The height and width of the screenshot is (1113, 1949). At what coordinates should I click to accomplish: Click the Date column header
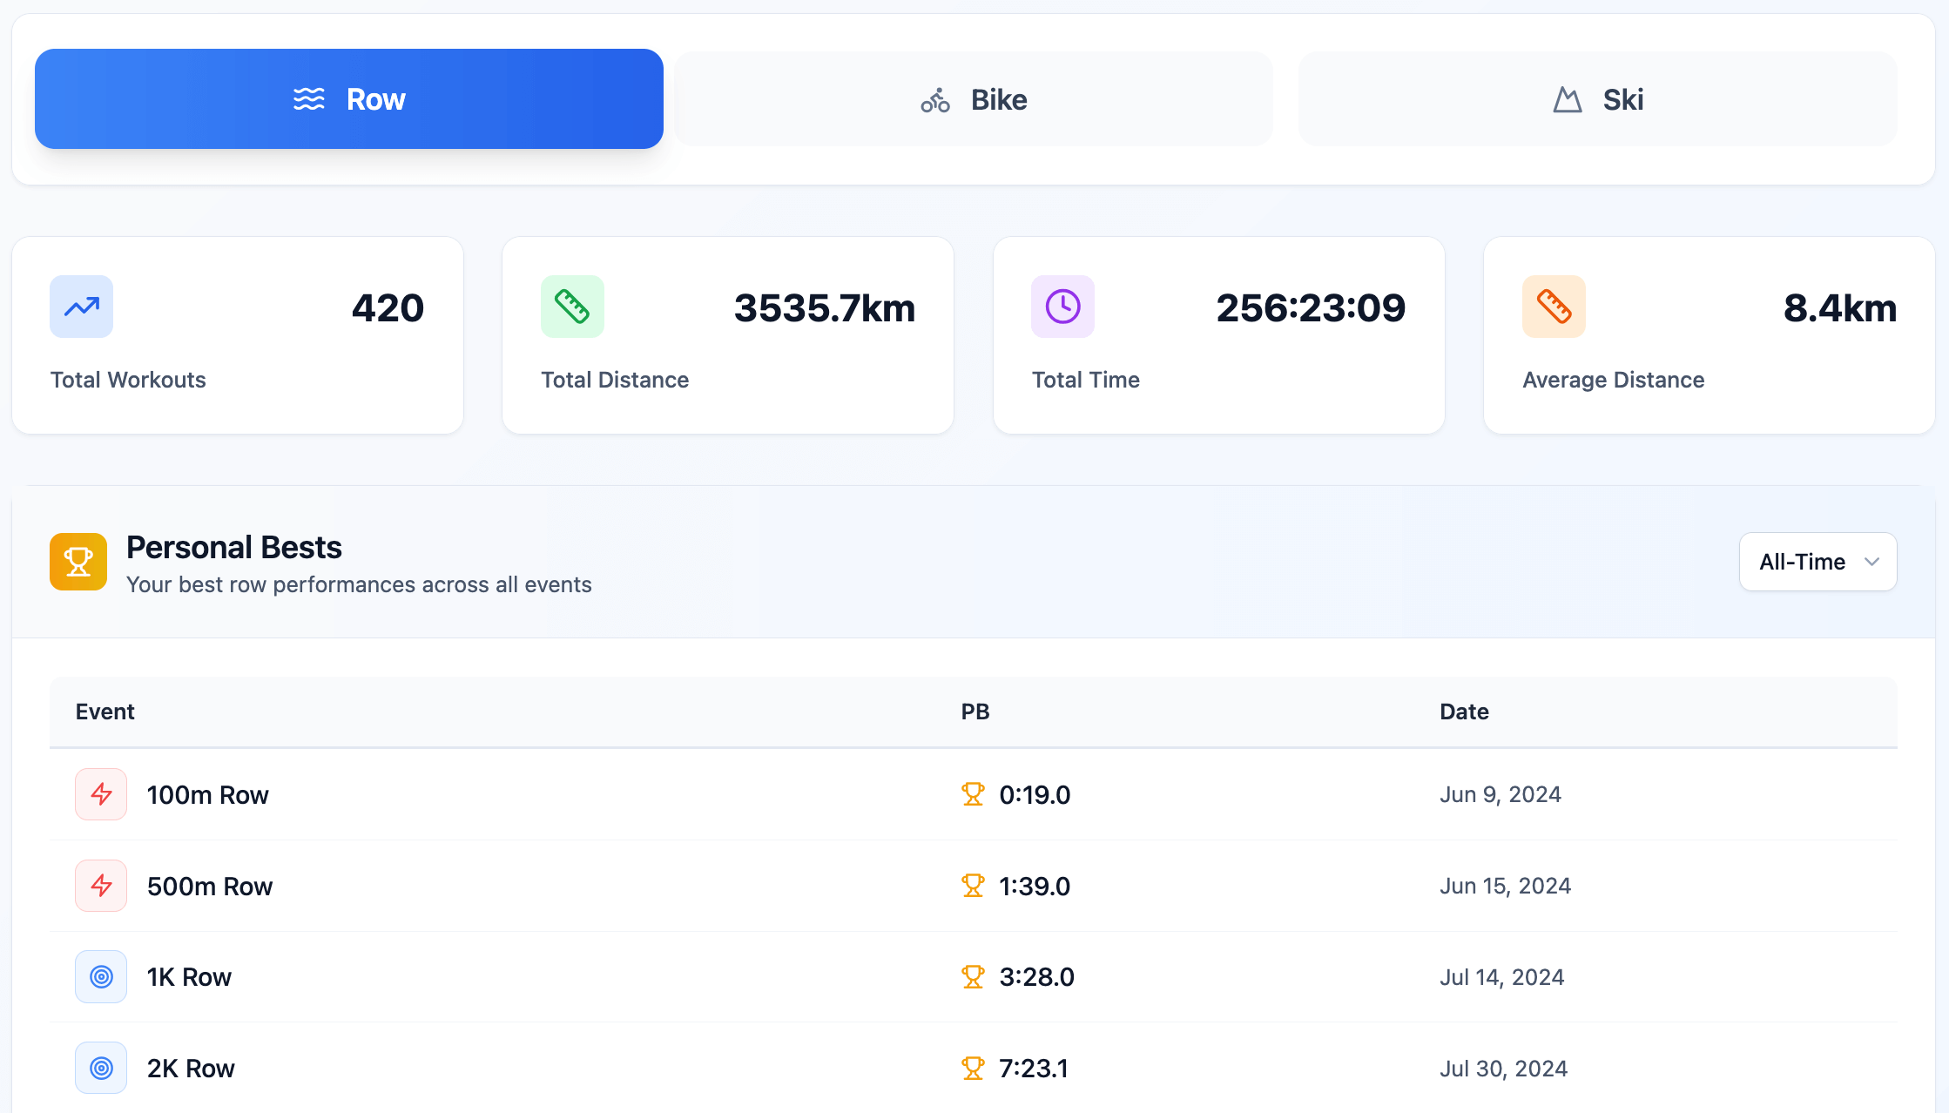coord(1464,712)
